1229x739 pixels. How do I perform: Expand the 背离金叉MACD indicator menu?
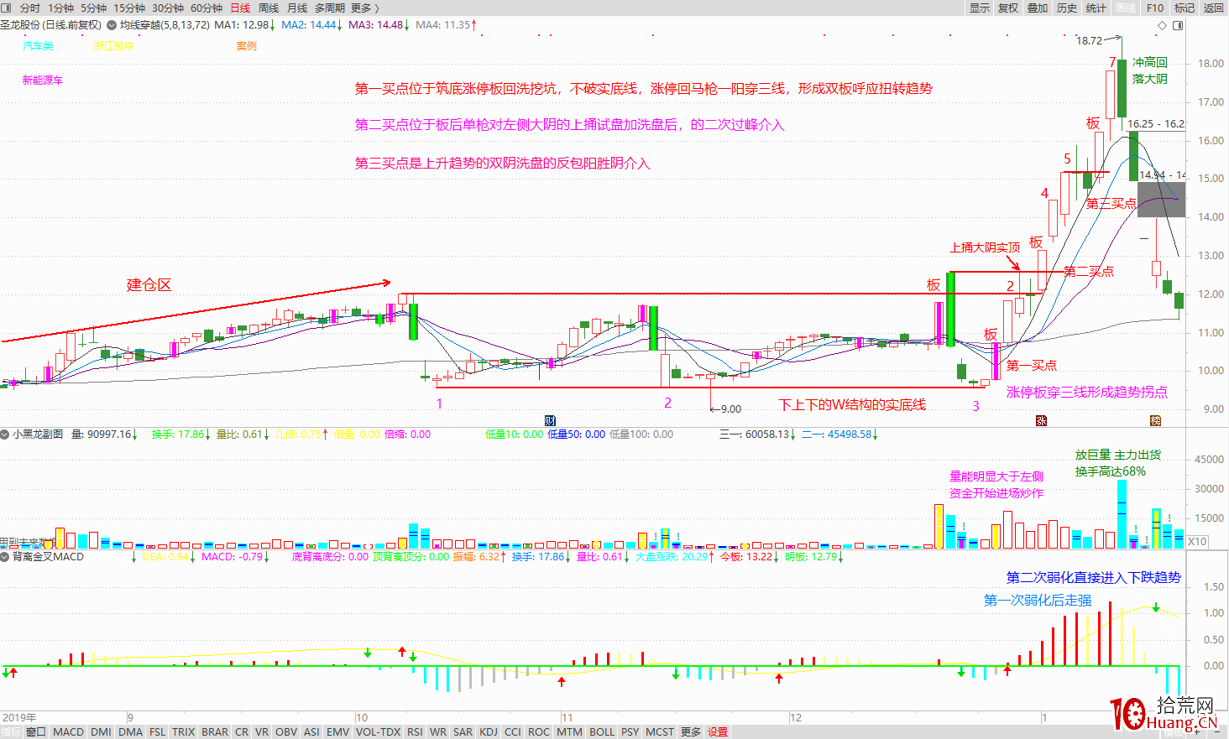5,556
